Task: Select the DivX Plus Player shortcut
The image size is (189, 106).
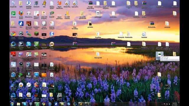Action: tap(21, 46)
